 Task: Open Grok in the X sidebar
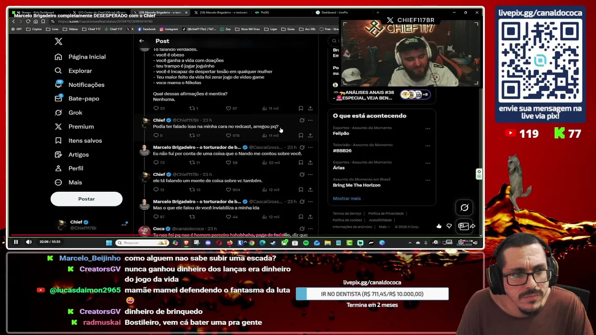pyautogui.click(x=68, y=113)
